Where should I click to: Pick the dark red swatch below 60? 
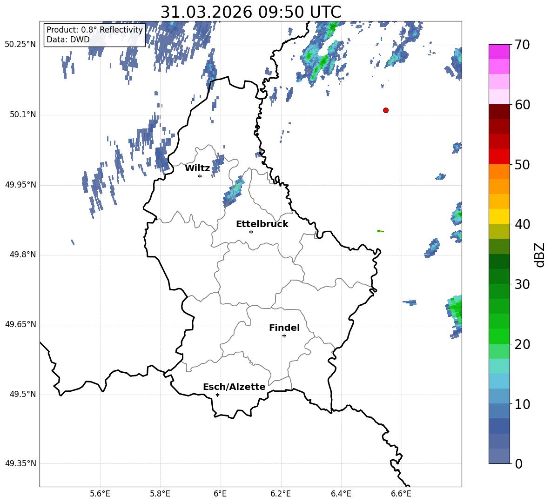tap(499, 112)
